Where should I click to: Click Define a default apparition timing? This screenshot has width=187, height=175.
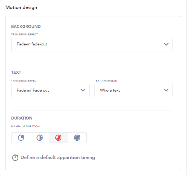(x=58, y=157)
